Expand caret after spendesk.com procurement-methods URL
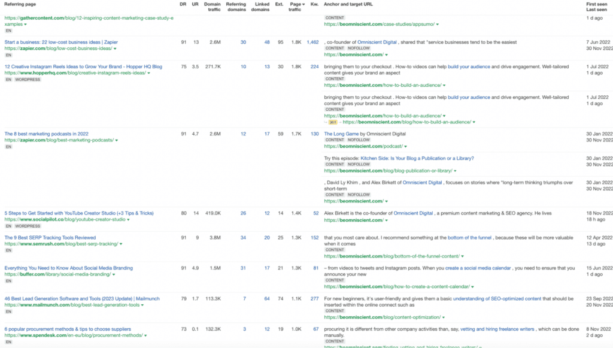The image size is (613, 348). [145, 335]
